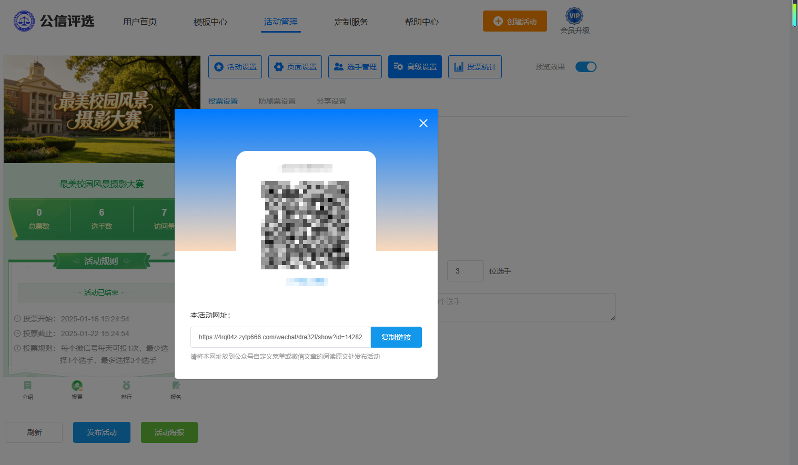
Task: Select the 报名 icon in the preview footer
Action: [176, 386]
